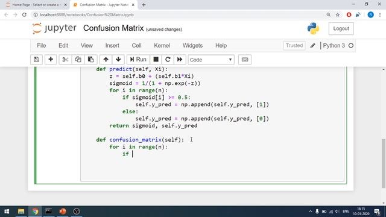Open the Help menu
The image size is (386, 217).
221,46
